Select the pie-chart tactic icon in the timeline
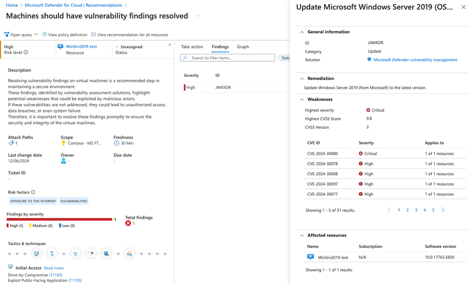The height and width of the screenshot is (285, 475). click(x=91, y=254)
